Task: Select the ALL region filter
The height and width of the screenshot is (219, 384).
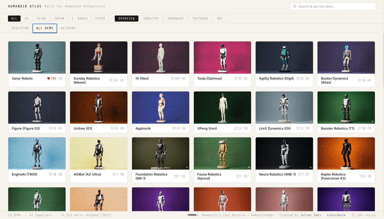Action: 14,19
